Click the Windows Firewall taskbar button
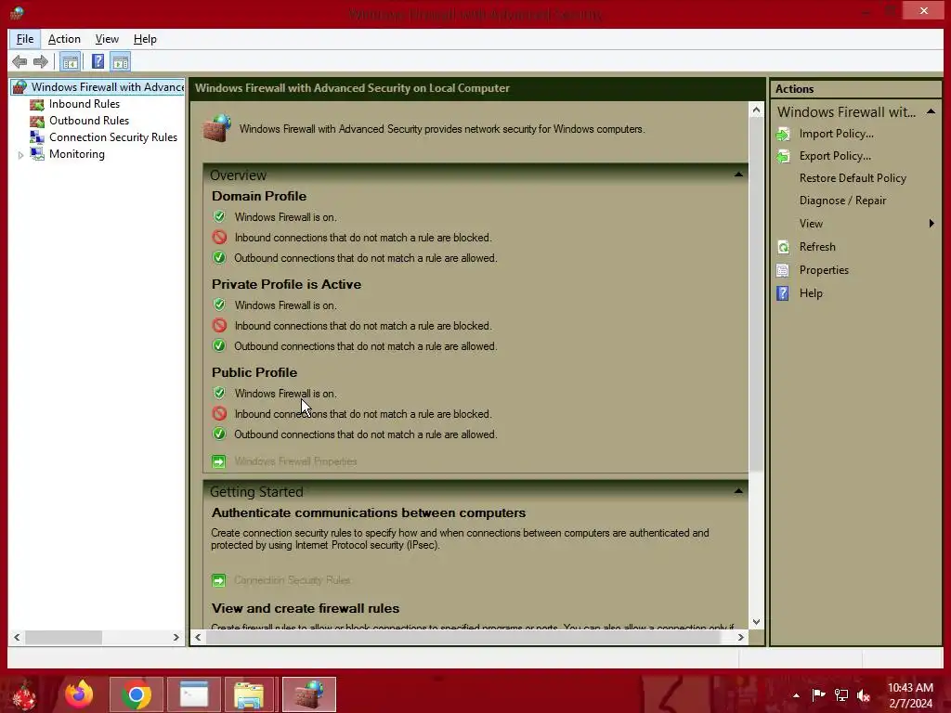 point(308,694)
